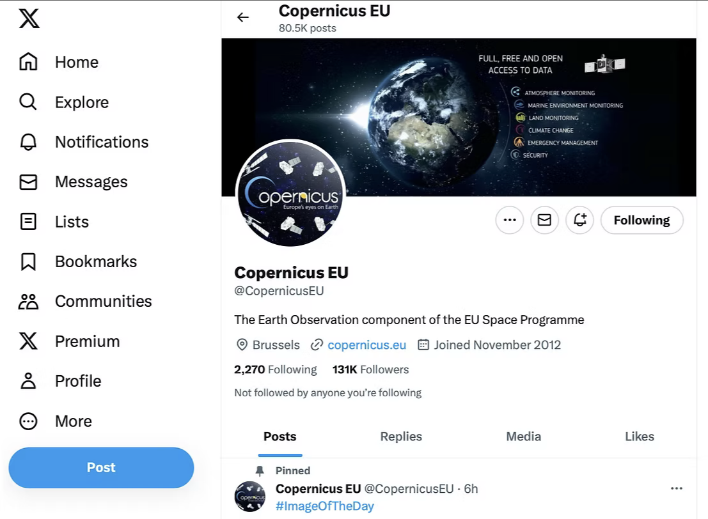Toggle post notifications bell for profile
This screenshot has height=519, width=708.
(580, 221)
